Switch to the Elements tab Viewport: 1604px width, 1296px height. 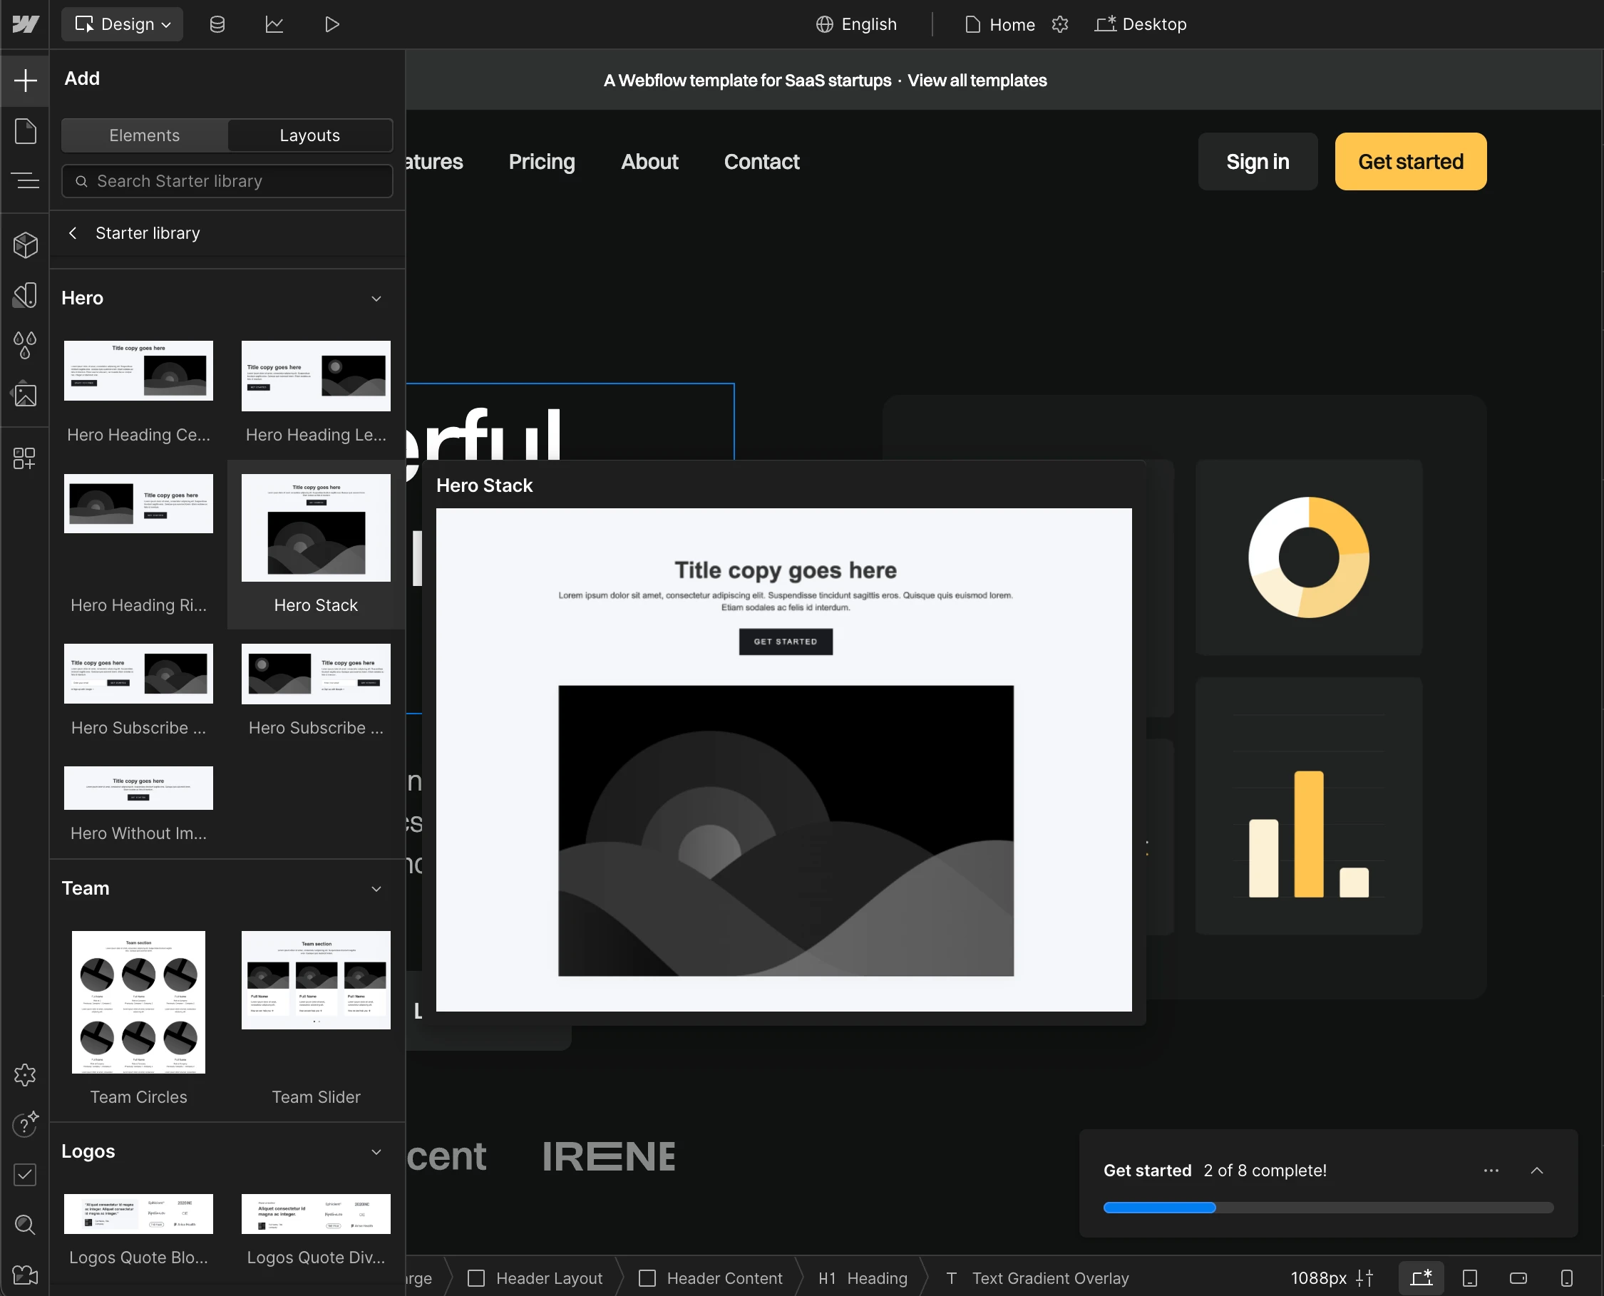(145, 135)
